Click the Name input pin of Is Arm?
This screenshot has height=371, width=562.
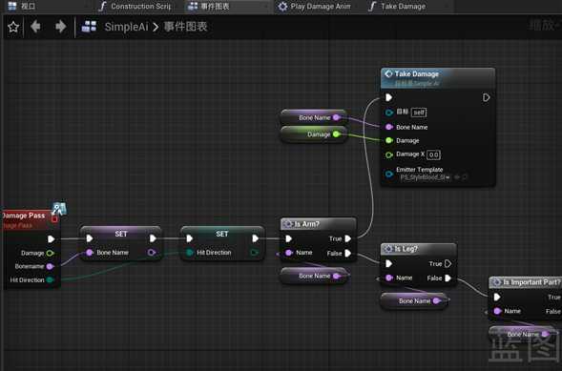coord(289,253)
